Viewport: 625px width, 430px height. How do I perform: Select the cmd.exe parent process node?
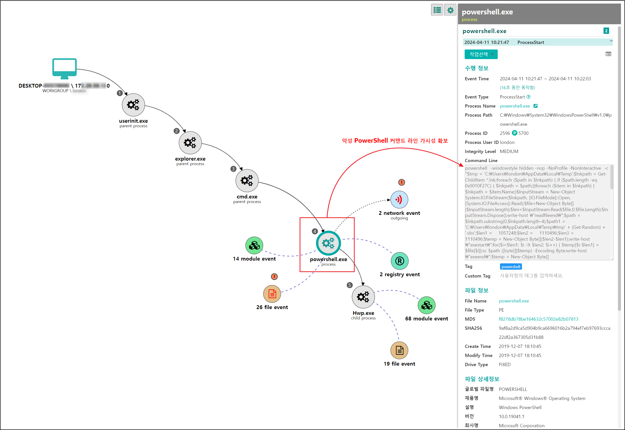(247, 181)
